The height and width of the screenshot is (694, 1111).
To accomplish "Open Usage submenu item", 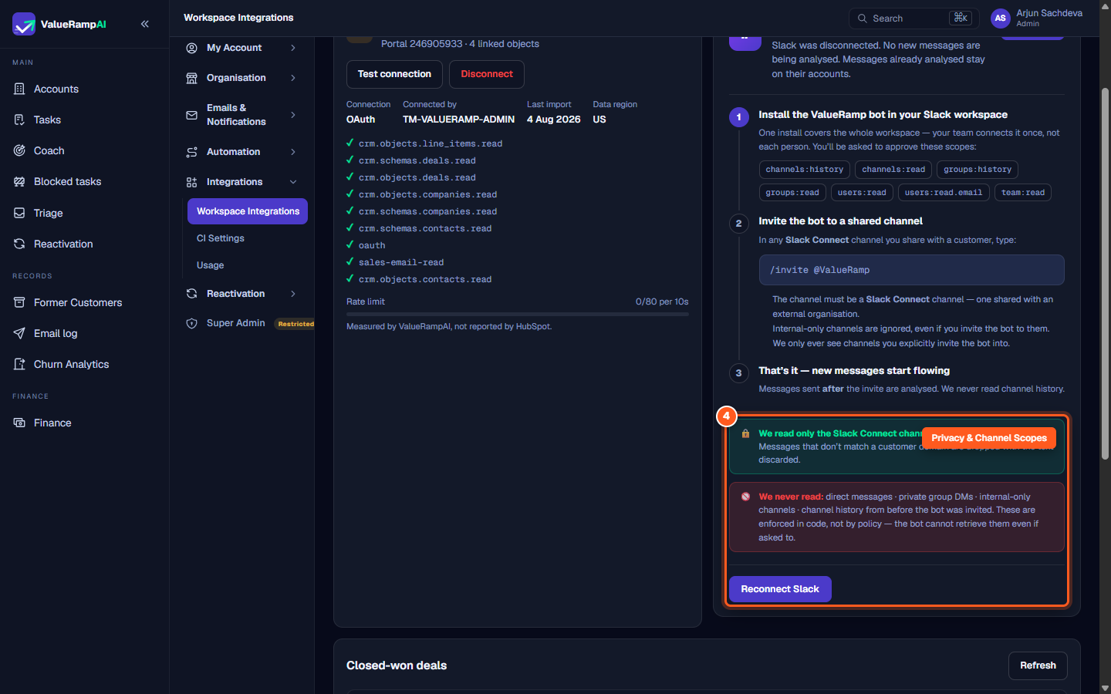I will pos(210,265).
